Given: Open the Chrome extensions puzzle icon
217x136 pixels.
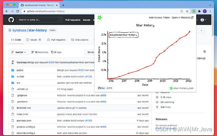Looking at the screenshot, I should point(199,11).
